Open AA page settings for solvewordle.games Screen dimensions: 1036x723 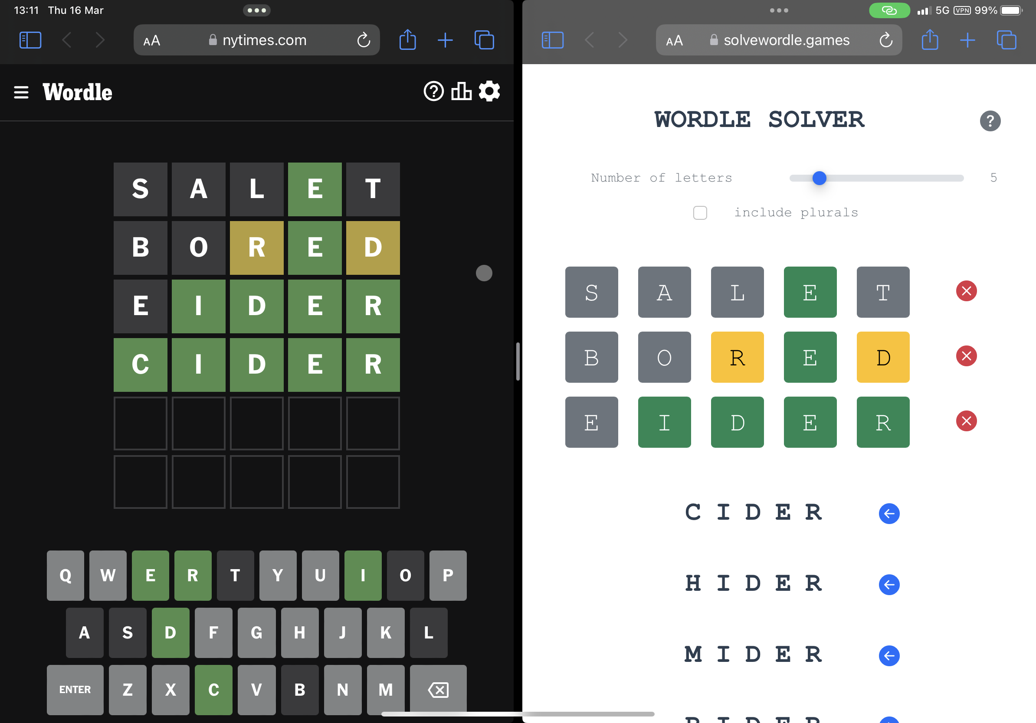[x=675, y=40]
